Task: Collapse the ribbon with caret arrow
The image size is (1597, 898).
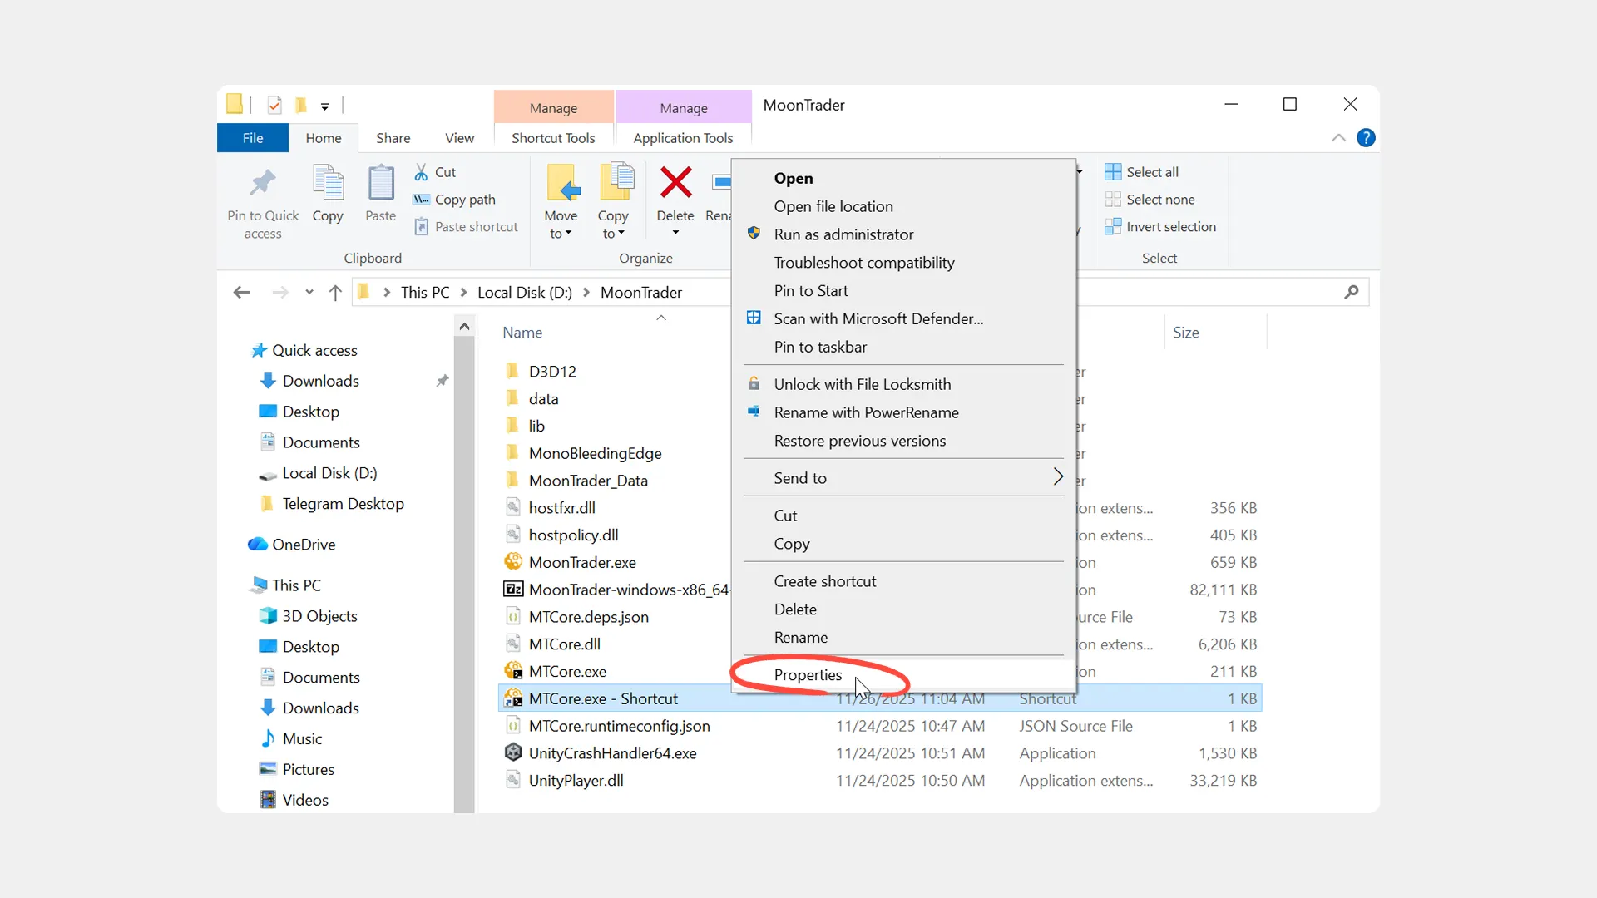Action: tap(1338, 138)
